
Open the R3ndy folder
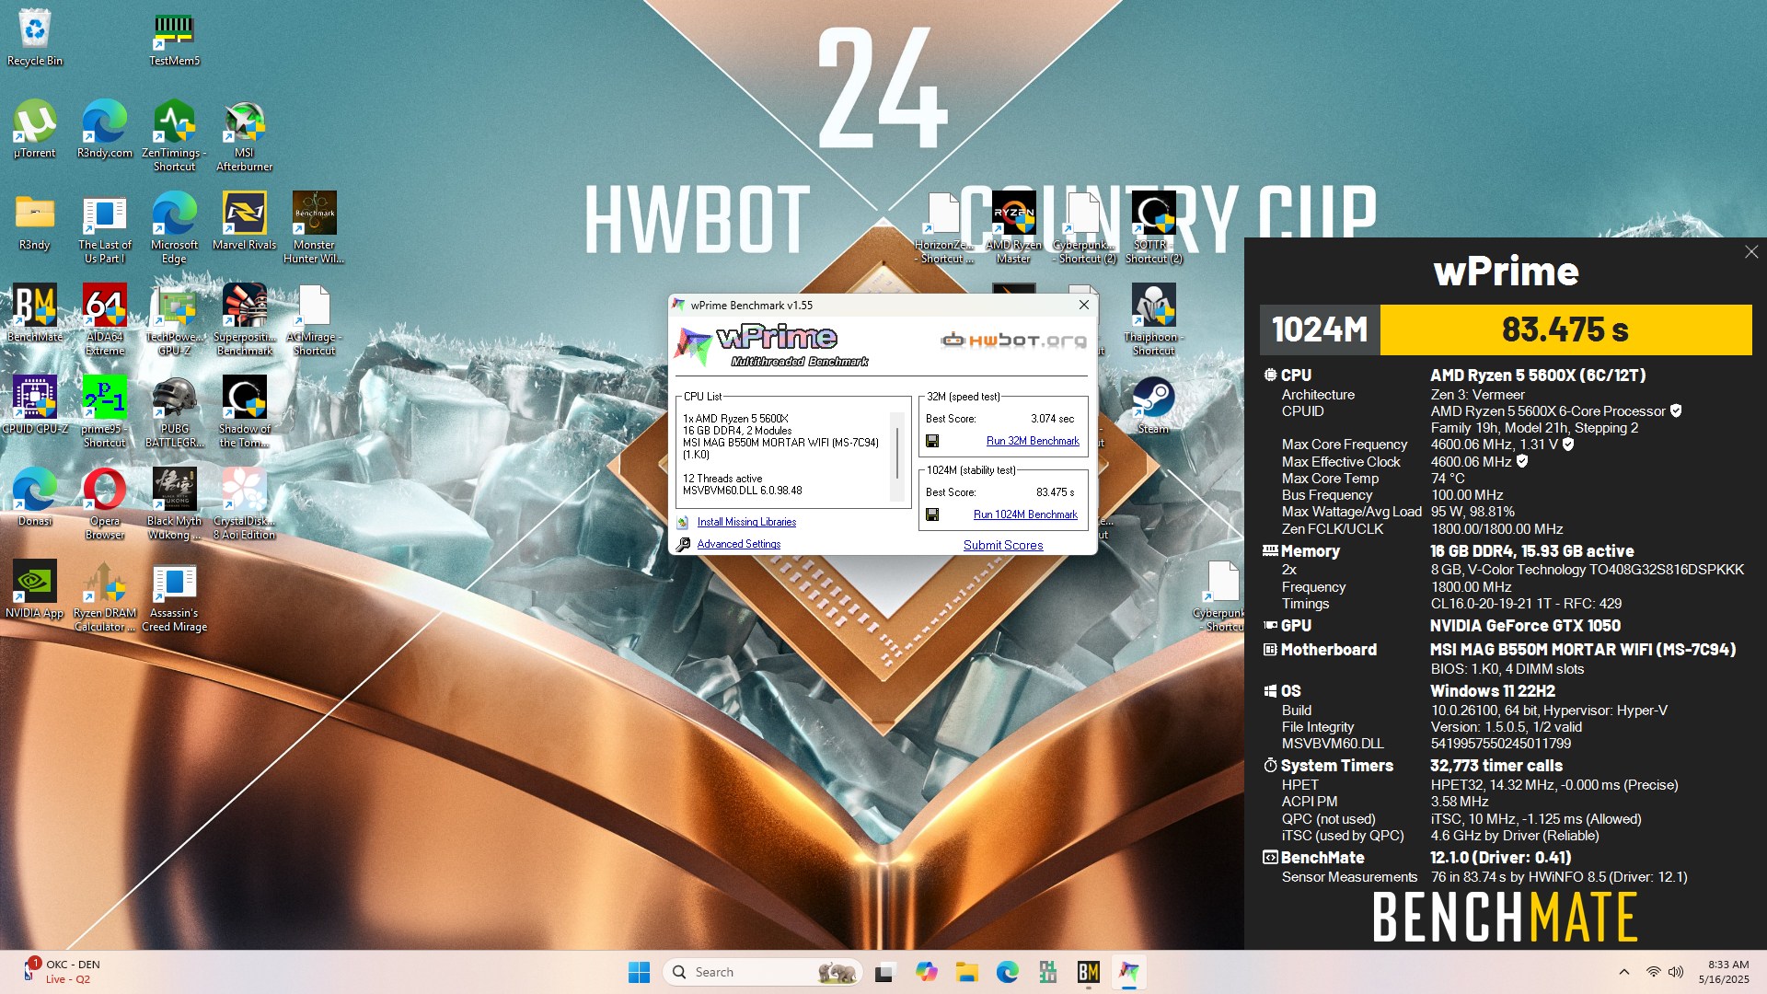coord(35,222)
